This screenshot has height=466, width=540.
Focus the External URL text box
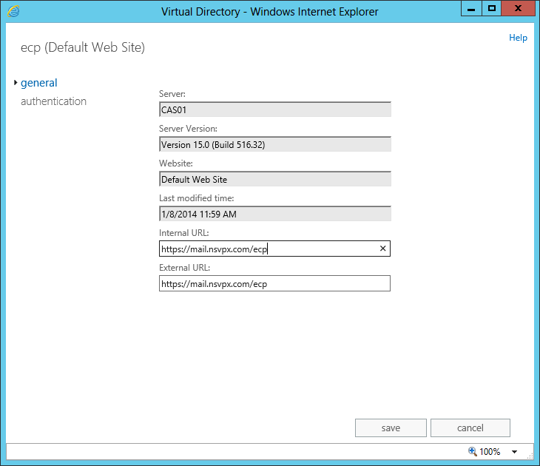[274, 283]
